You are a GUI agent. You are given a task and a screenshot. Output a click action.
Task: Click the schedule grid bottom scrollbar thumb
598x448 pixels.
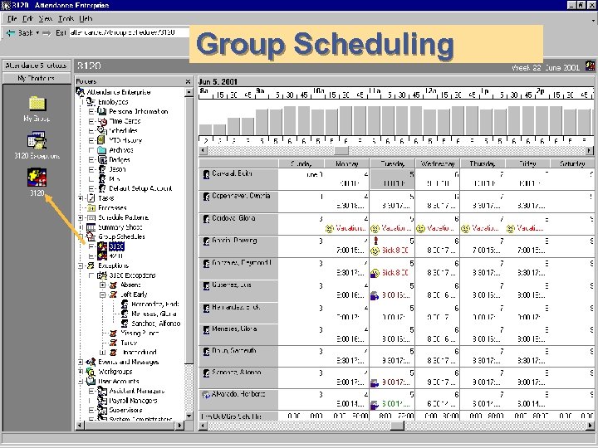click(396, 426)
